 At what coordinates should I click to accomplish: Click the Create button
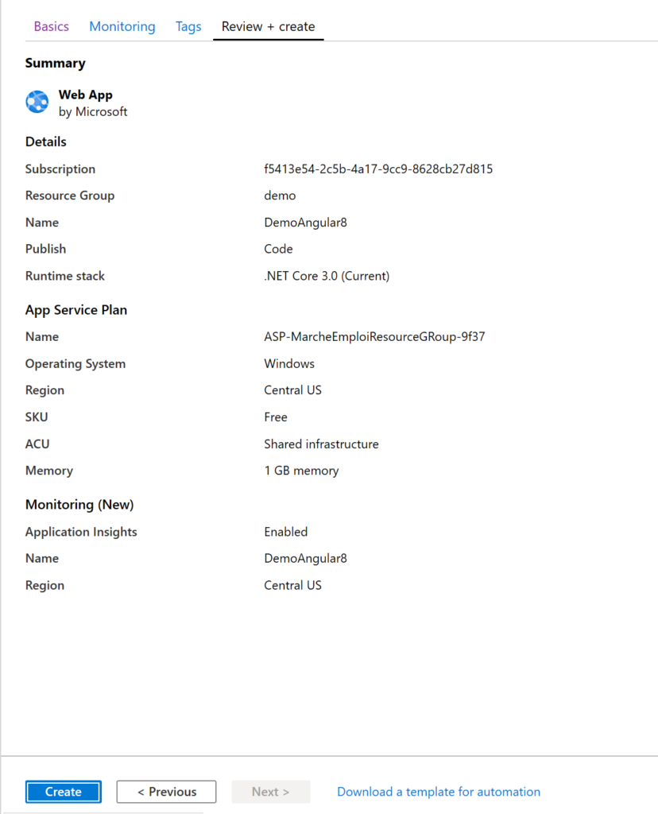[64, 792]
